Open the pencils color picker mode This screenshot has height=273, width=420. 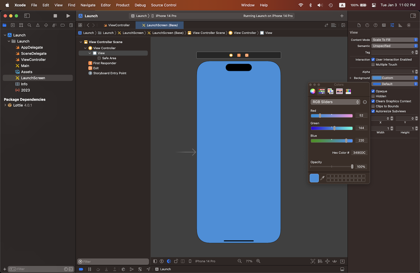tap(348, 91)
